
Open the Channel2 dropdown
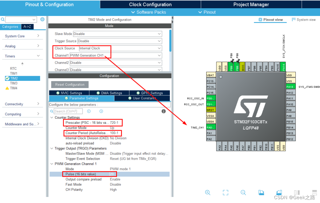[x=116, y=63]
